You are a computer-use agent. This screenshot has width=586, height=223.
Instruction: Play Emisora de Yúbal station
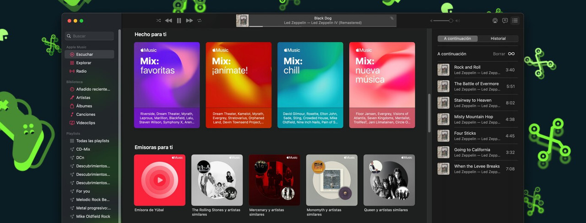pos(159,180)
